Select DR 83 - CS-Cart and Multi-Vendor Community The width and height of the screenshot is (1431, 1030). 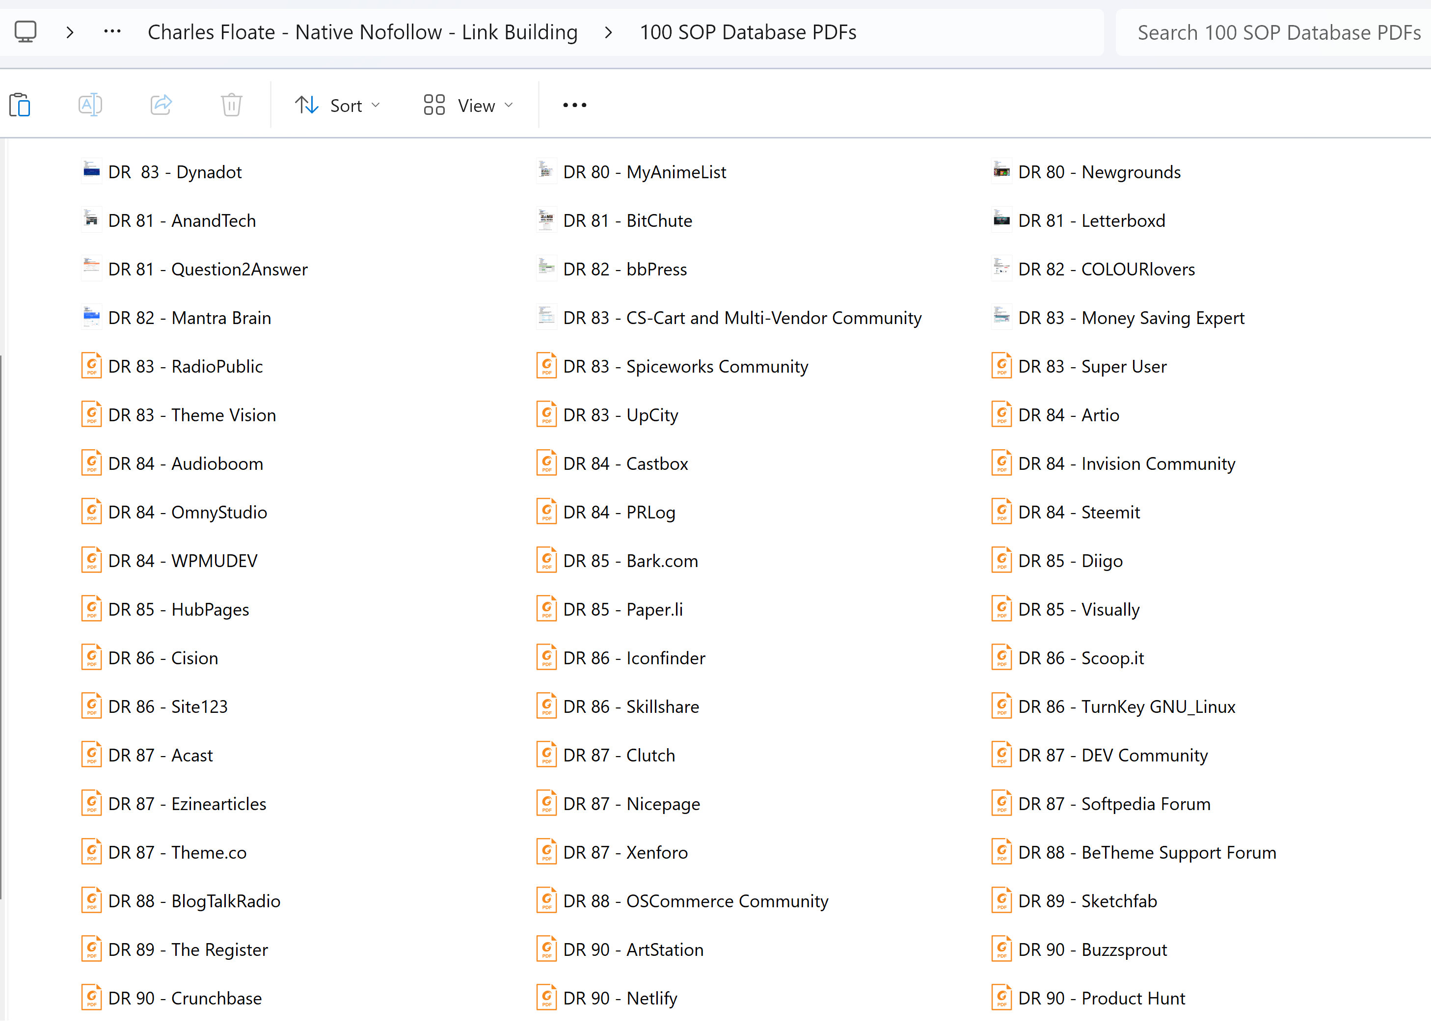click(729, 318)
